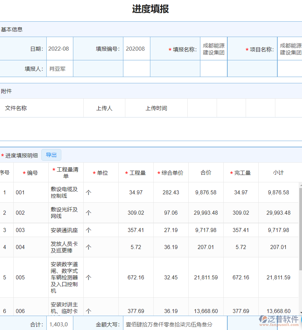Select row 1 item 敷设电缆及控制线
This screenshot has width=302, height=330.
pyautogui.click(x=66, y=192)
